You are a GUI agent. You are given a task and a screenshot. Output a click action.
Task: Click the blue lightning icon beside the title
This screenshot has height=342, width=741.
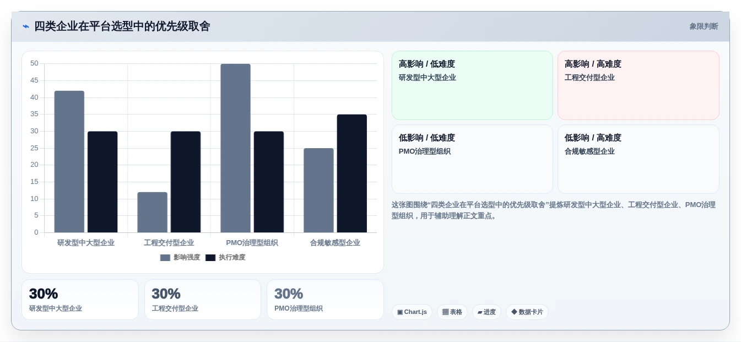26,26
